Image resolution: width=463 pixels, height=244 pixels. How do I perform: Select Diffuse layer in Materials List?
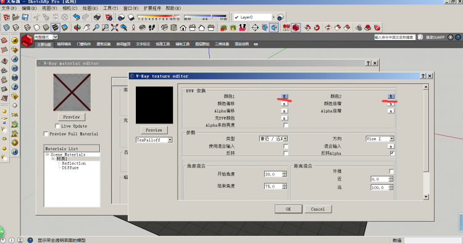70,168
